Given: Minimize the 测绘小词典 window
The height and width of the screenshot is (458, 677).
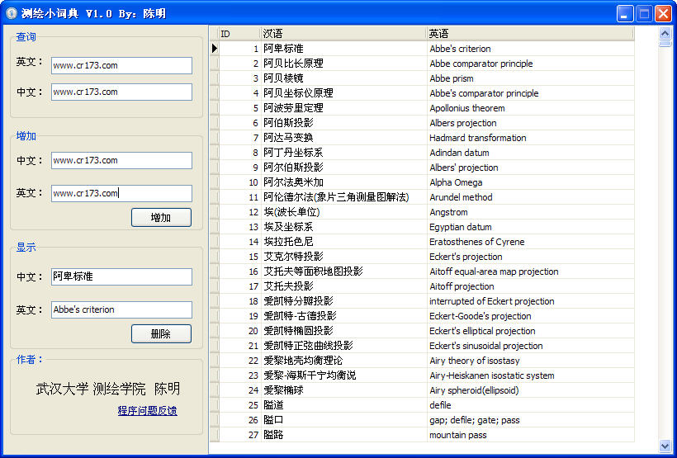Looking at the screenshot, I should (625, 13).
